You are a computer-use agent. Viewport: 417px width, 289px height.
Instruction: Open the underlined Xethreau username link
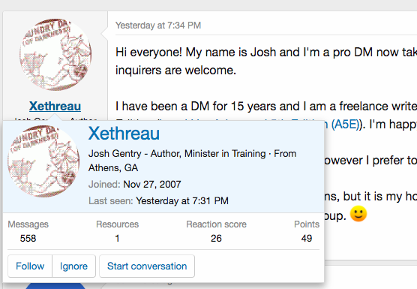click(55, 106)
